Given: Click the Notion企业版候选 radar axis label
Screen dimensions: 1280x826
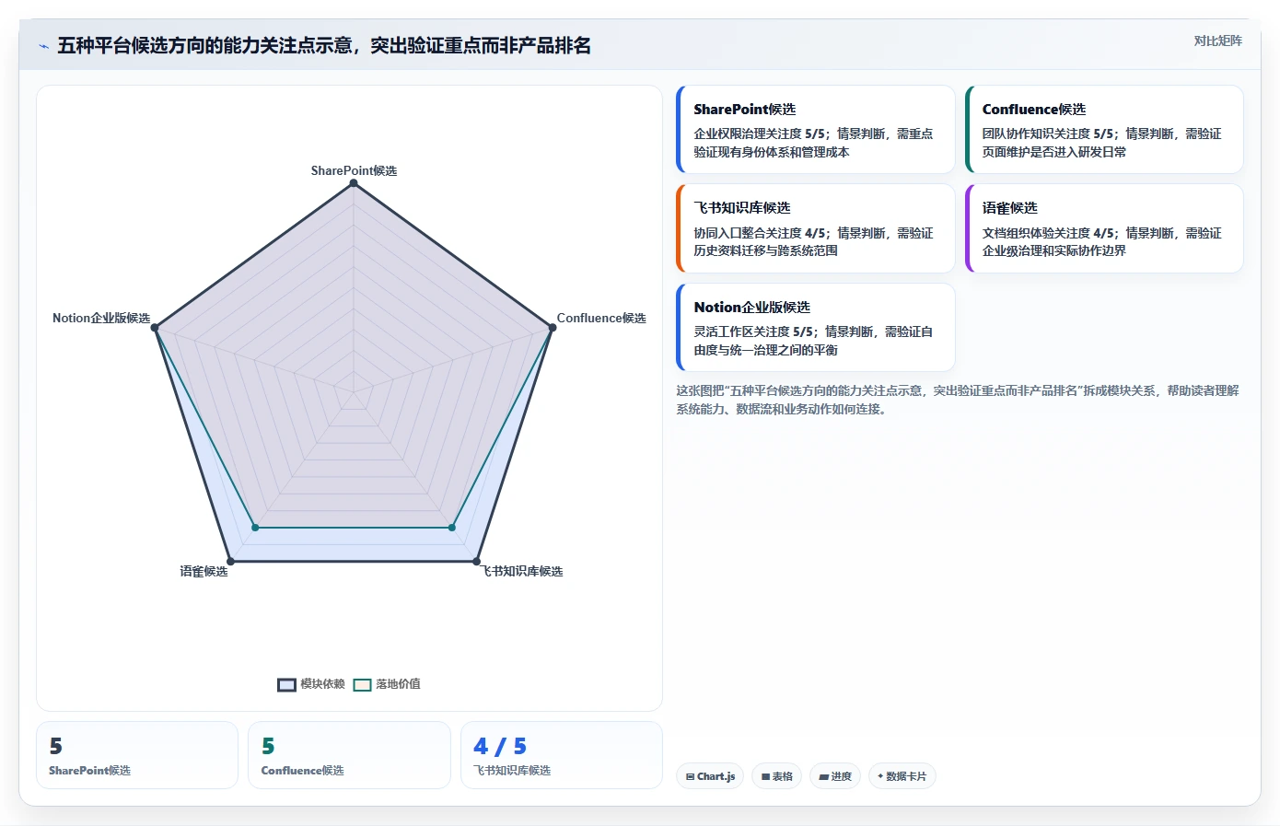Looking at the screenshot, I should (x=101, y=318).
